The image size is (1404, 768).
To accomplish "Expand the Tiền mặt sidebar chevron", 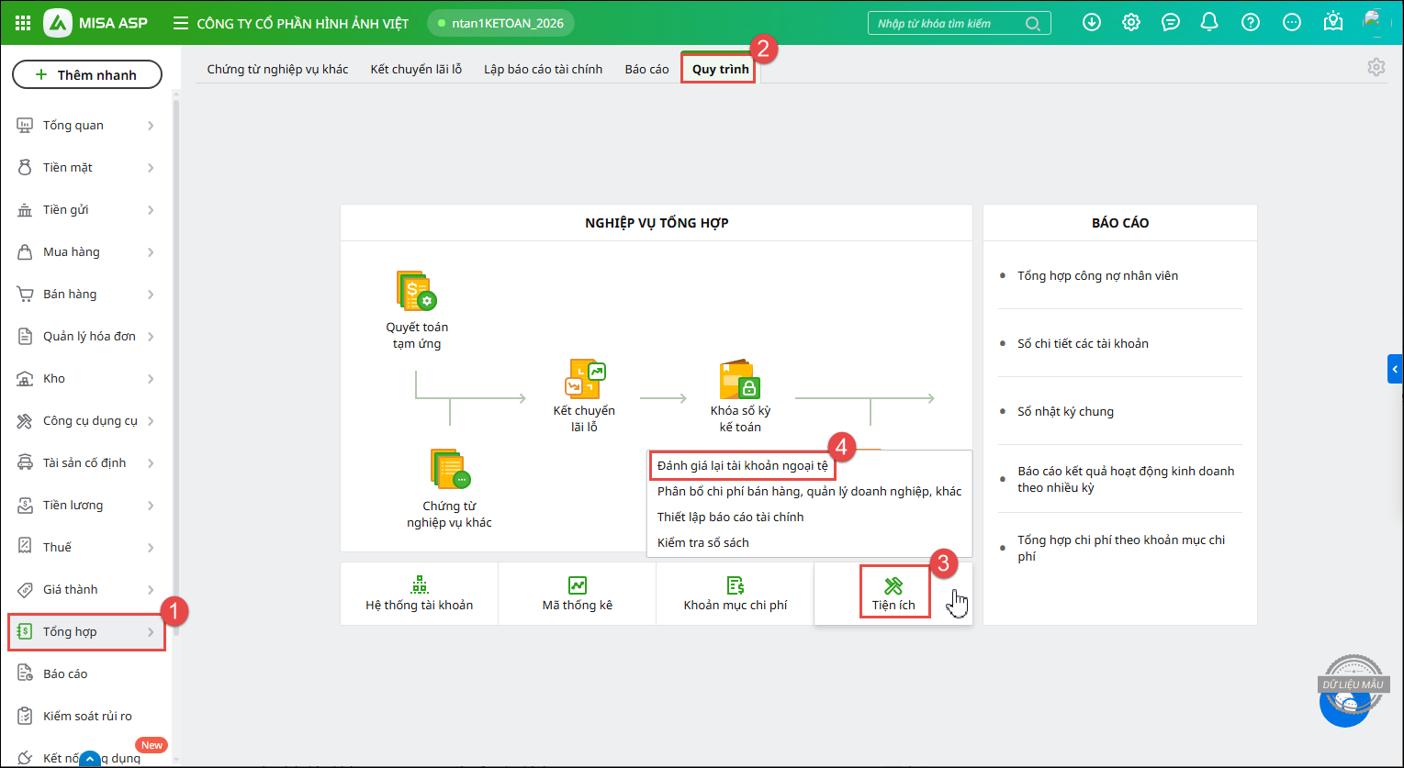I will [x=151, y=168].
